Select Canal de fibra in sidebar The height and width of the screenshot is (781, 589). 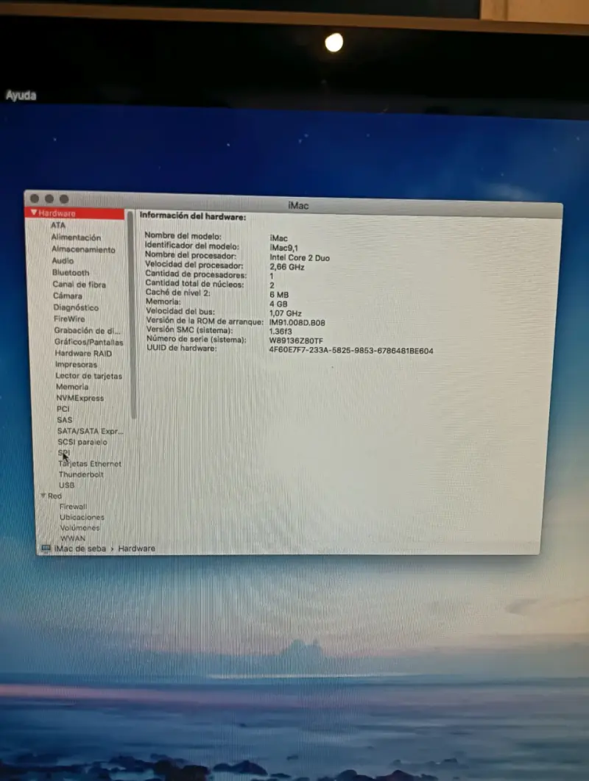80,285
